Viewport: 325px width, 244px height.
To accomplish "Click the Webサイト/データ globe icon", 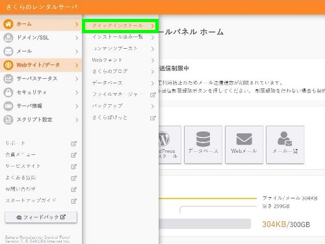I will 8,65.
